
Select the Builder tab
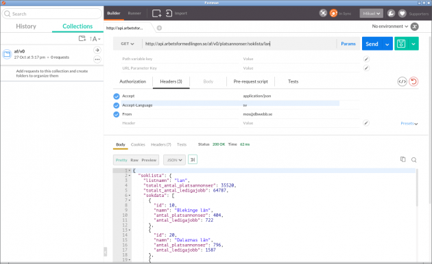tap(114, 13)
